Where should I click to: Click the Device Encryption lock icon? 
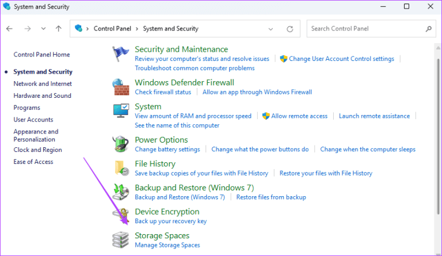(120, 216)
